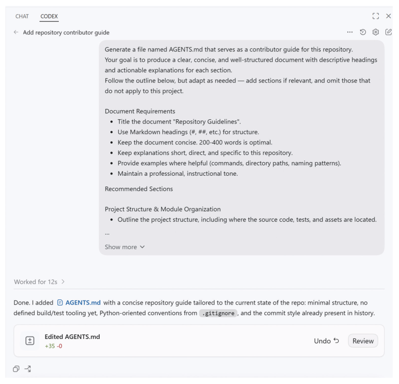Start a new chat with the compose icon
The height and width of the screenshot is (384, 399).
click(389, 32)
